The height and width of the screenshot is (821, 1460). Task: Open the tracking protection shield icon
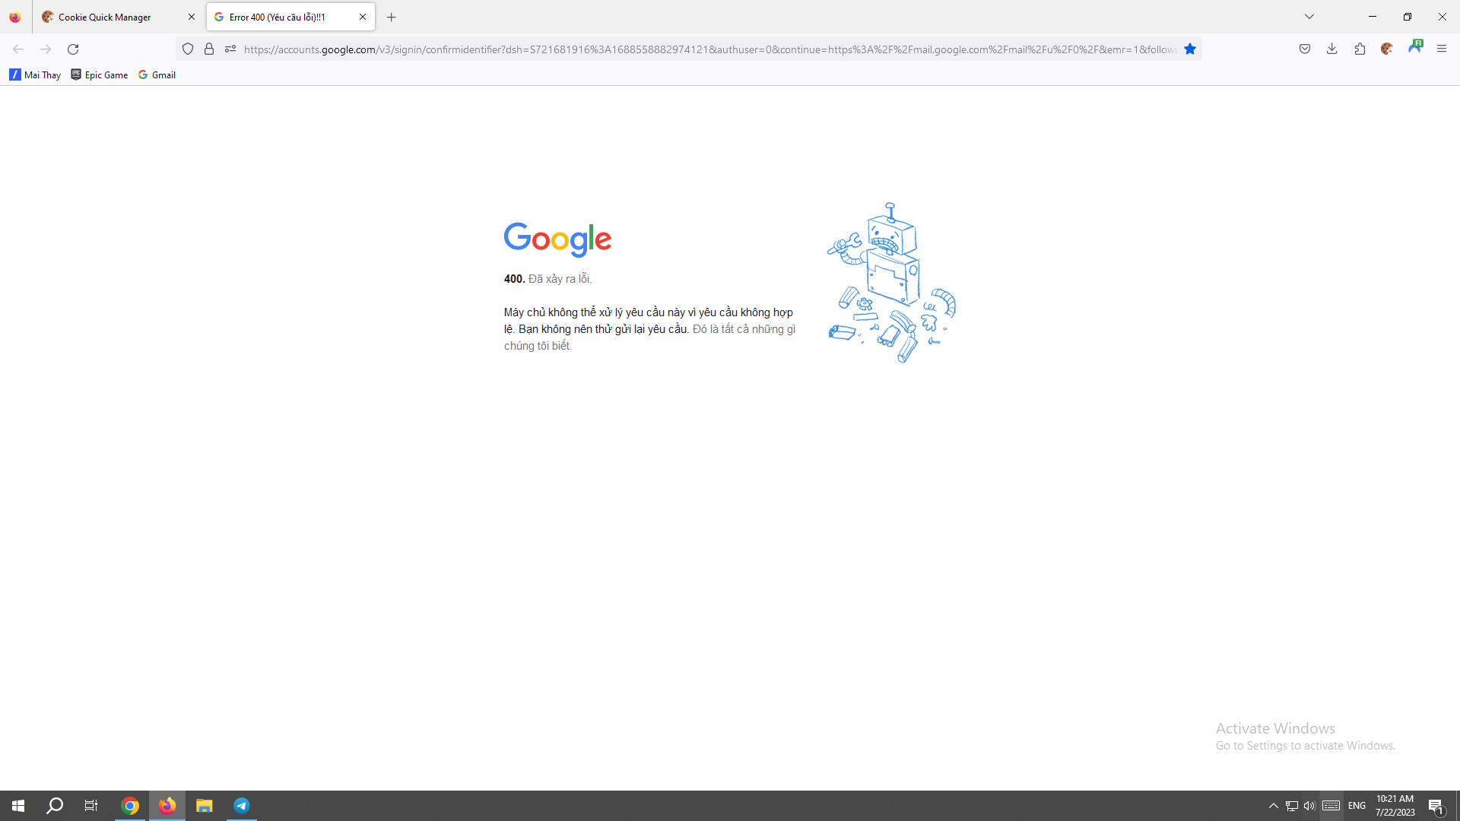click(x=188, y=49)
